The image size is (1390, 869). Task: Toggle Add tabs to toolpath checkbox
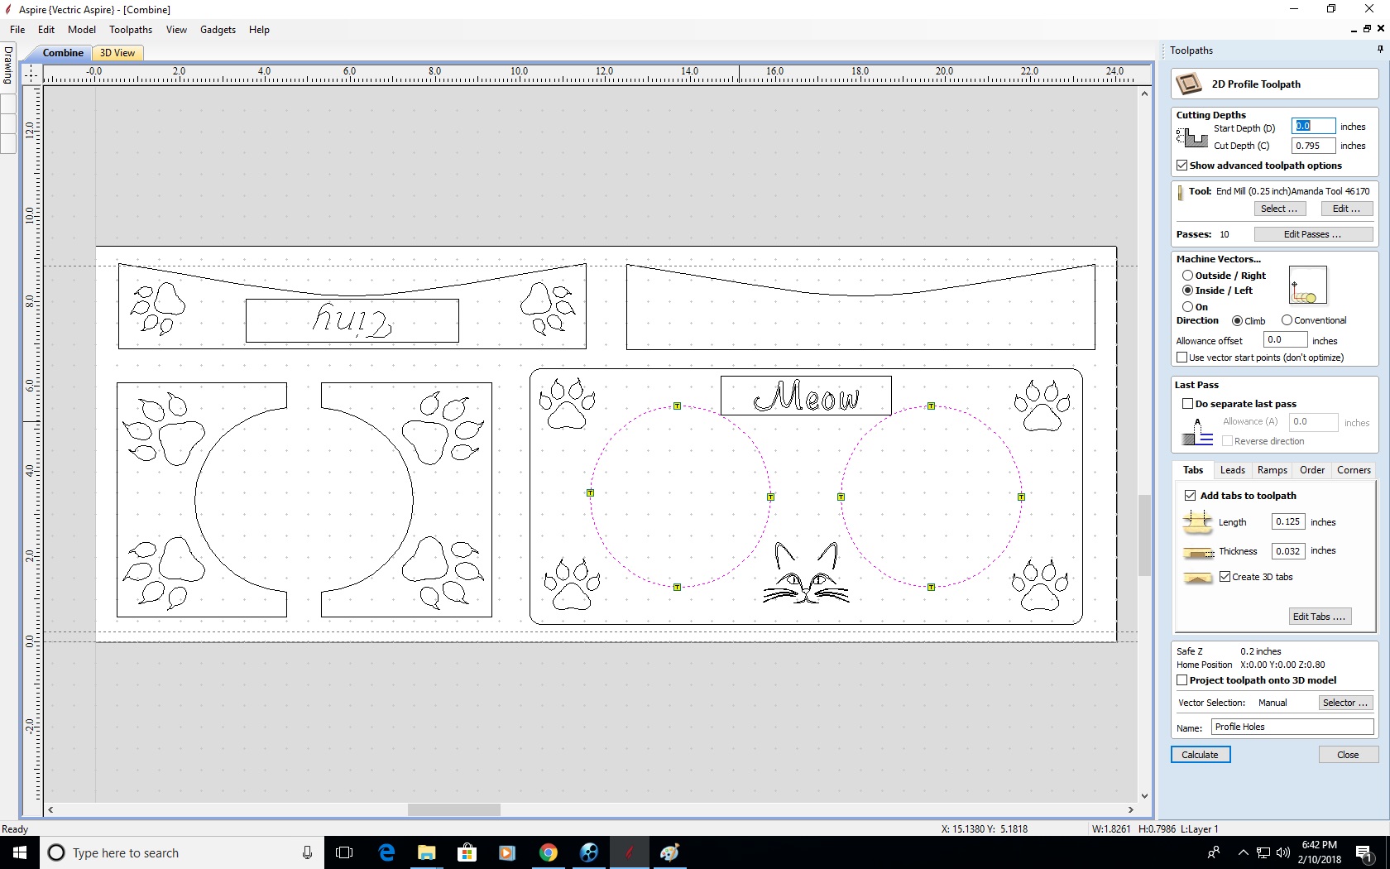point(1190,496)
